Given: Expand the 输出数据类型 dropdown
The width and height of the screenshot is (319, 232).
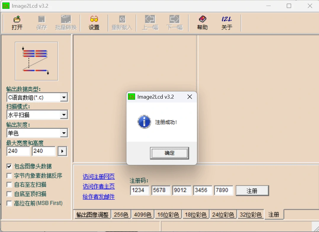Looking at the screenshot, I should (x=64, y=97).
